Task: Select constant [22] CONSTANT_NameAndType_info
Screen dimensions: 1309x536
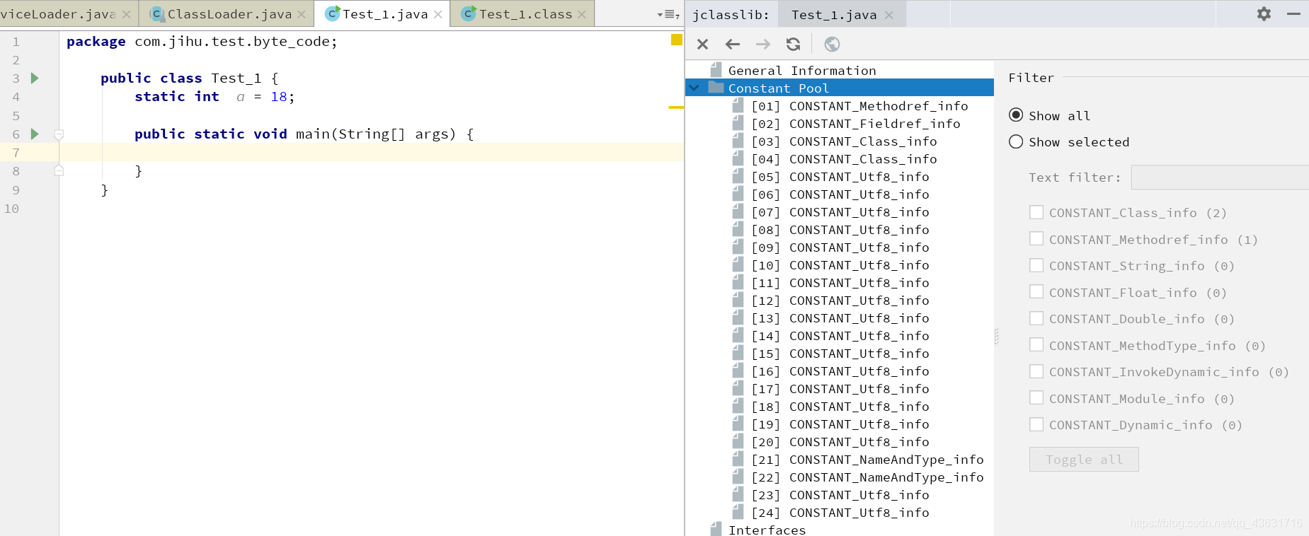Action: 867,477
